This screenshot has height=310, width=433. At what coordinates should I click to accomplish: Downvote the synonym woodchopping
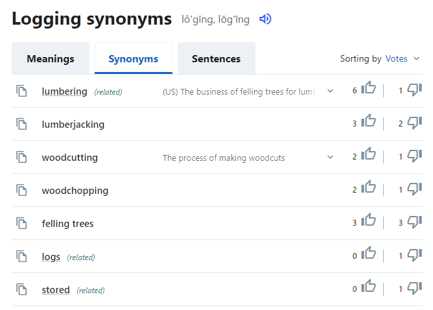pos(414,189)
